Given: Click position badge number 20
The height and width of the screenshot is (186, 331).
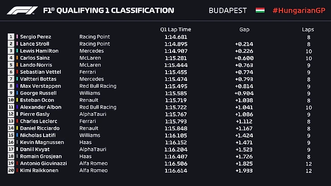Looking at the screenshot, I should (x=11, y=171).
